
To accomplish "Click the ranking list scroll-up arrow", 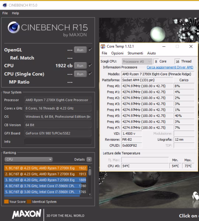I will pyautogui.click(x=90, y=167).
